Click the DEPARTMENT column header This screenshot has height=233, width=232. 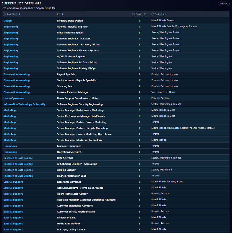coord(12,14)
